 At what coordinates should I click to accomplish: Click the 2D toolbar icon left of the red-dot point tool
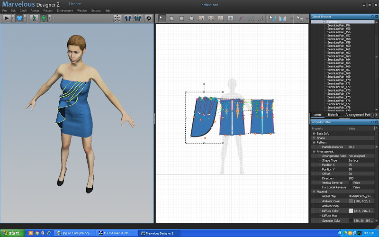[251, 18]
